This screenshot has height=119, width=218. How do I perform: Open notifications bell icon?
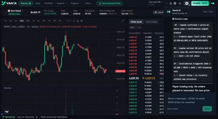point(171,3)
